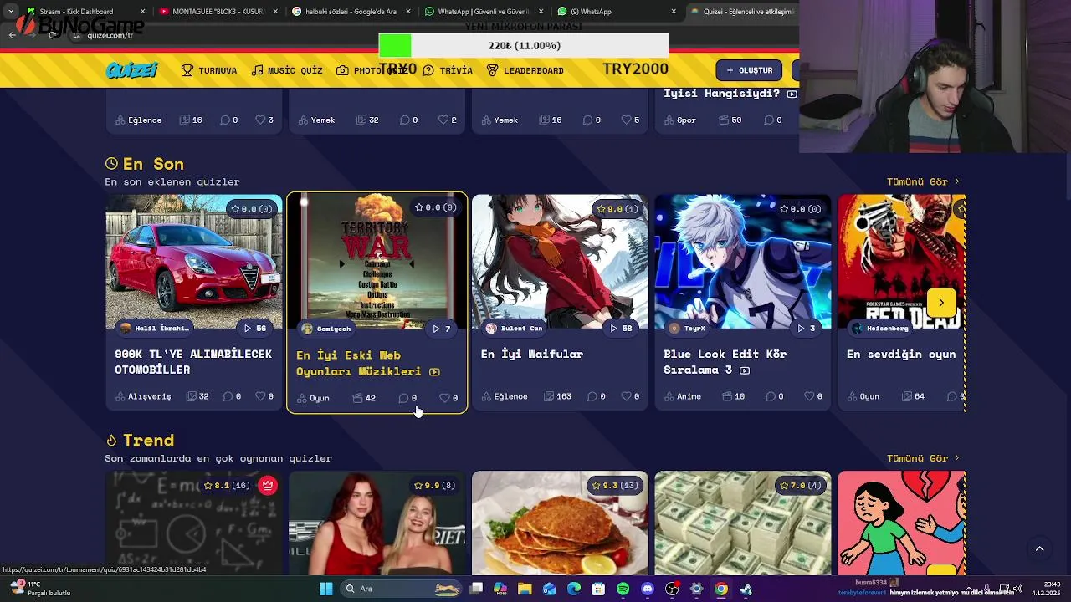1071x602 pixels.
Task: Open the Territory War quiz thumbnail
Action: click(377, 262)
